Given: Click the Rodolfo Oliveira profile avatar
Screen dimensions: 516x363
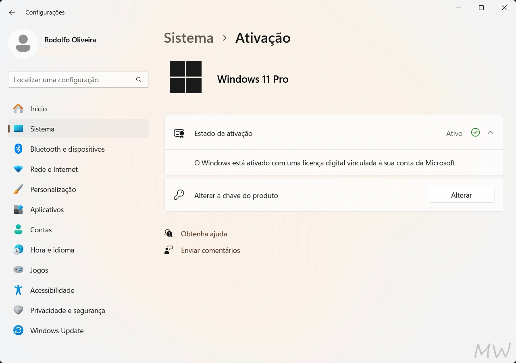Looking at the screenshot, I should coord(23,43).
